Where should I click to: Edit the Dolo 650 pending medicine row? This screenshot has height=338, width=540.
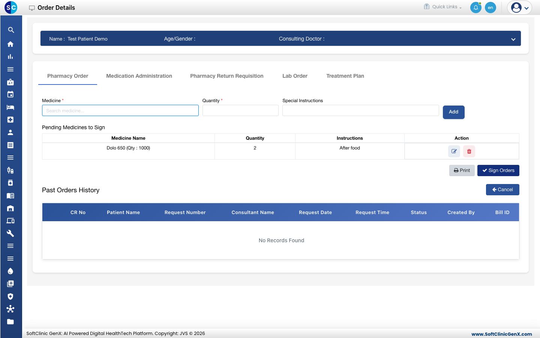pos(454,151)
